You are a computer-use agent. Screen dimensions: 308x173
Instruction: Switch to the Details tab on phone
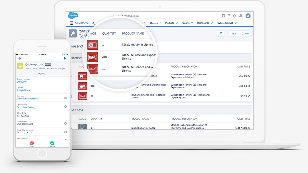point(42,74)
